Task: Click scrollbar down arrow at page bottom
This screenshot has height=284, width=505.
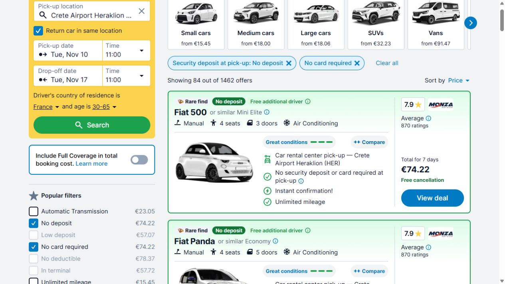Action: pyautogui.click(x=502, y=281)
